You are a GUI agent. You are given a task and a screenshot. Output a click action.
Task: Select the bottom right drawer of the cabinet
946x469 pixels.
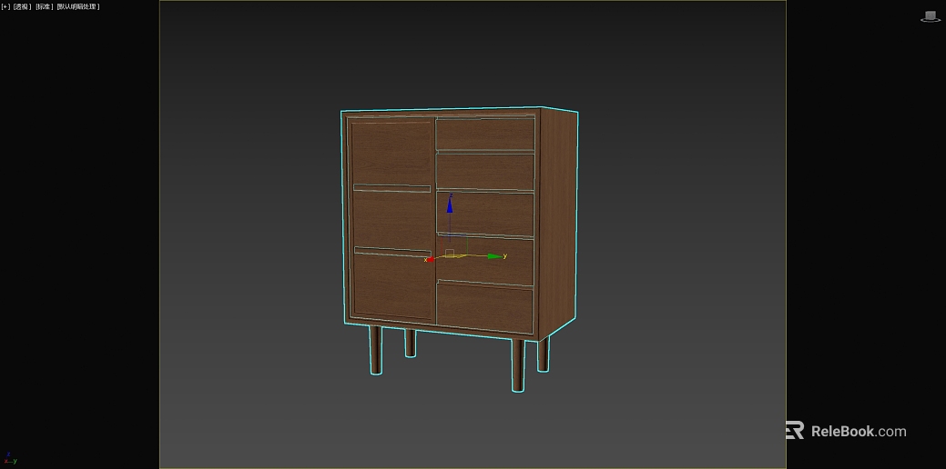(484, 307)
